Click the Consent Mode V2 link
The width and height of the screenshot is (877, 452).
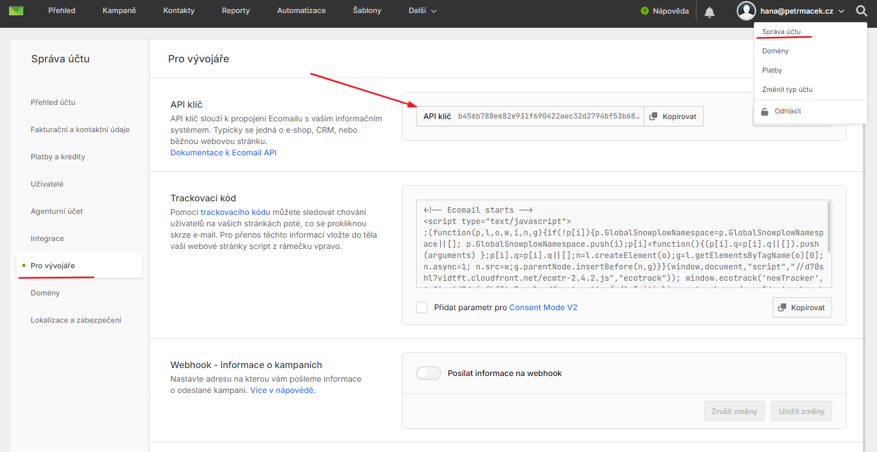coord(543,307)
